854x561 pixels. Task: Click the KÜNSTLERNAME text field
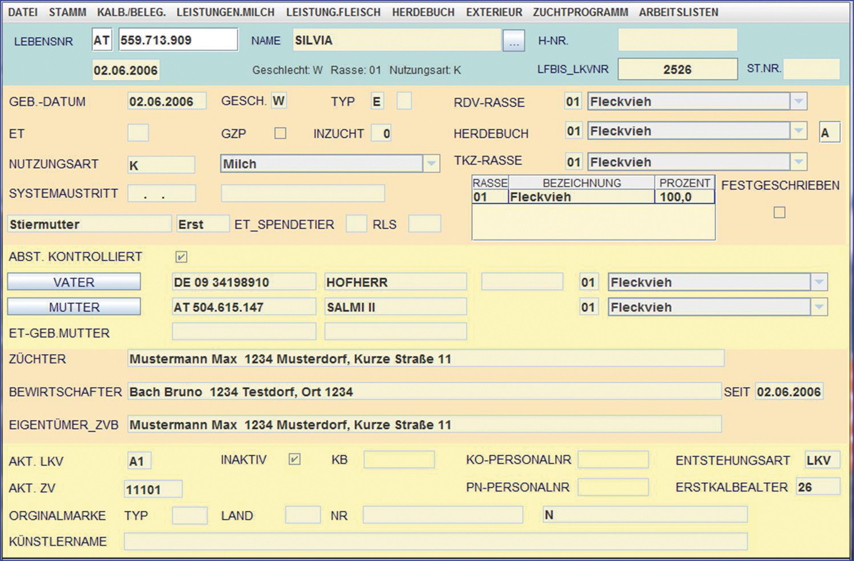(435, 542)
